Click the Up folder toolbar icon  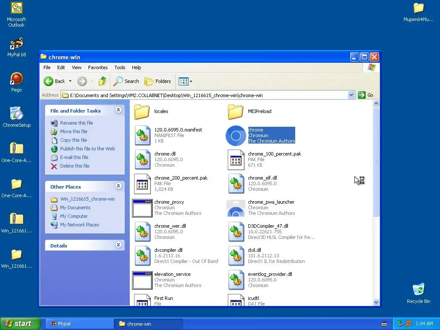click(103, 81)
